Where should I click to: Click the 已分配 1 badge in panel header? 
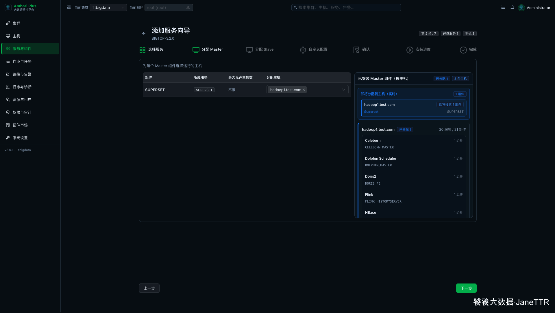click(x=442, y=79)
